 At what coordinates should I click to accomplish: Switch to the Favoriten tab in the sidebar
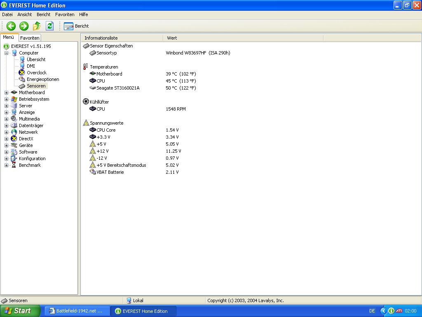30,38
